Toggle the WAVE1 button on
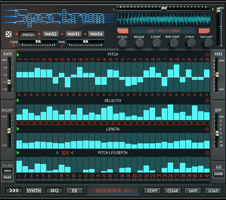 27,34
